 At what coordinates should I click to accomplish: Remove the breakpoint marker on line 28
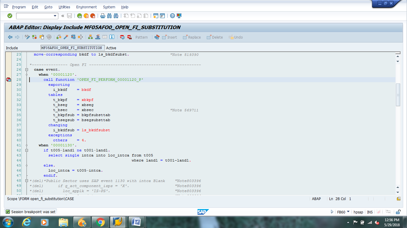pyautogui.click(x=9, y=80)
